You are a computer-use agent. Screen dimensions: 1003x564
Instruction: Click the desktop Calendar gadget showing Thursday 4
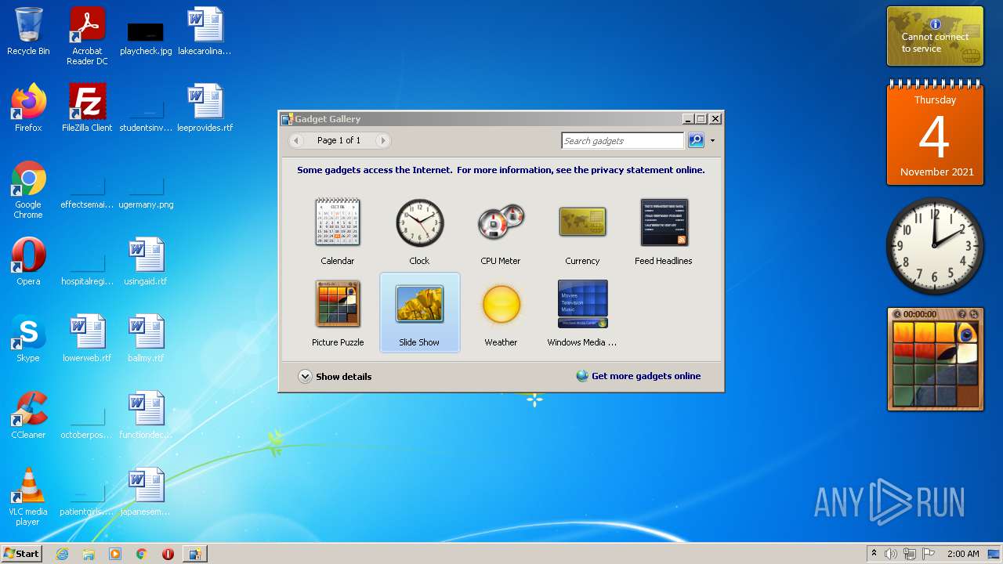[935, 133]
